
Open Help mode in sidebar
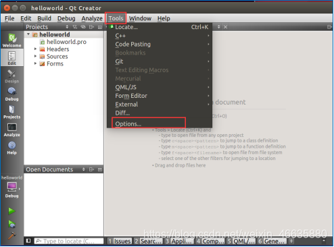coord(11,148)
